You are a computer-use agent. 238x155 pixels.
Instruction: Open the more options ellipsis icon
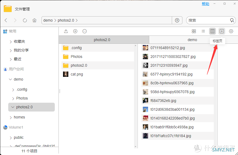(x=85, y=31)
